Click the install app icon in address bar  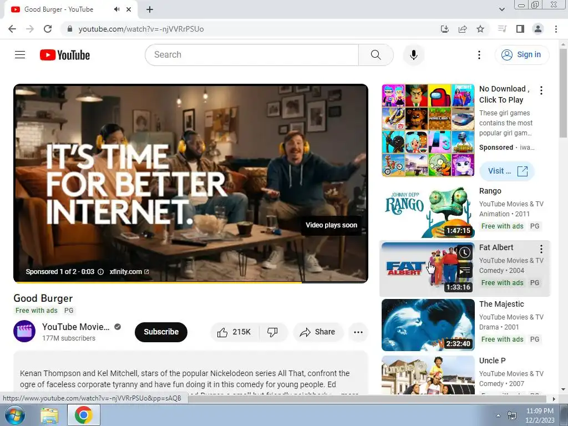coord(444,29)
